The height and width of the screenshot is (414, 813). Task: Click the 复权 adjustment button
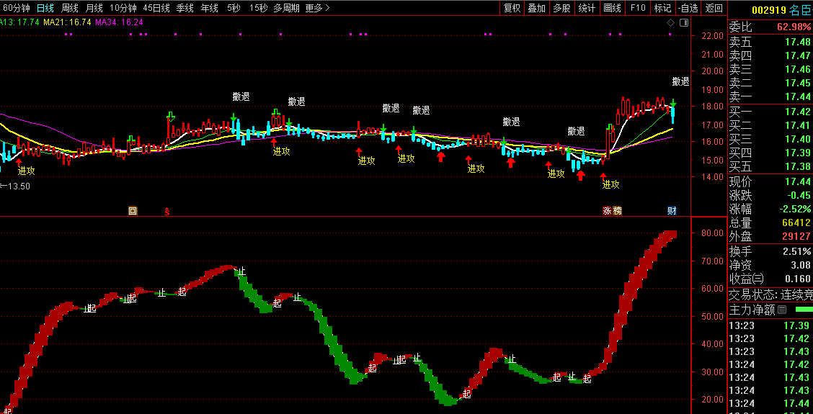[x=512, y=8]
